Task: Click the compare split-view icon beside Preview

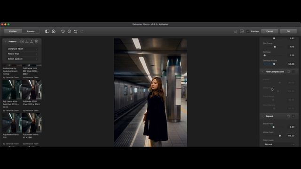Action: tap(242, 31)
